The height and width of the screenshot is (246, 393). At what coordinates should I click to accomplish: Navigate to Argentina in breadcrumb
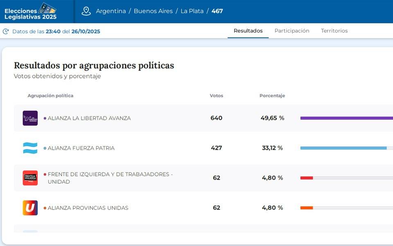click(x=111, y=11)
